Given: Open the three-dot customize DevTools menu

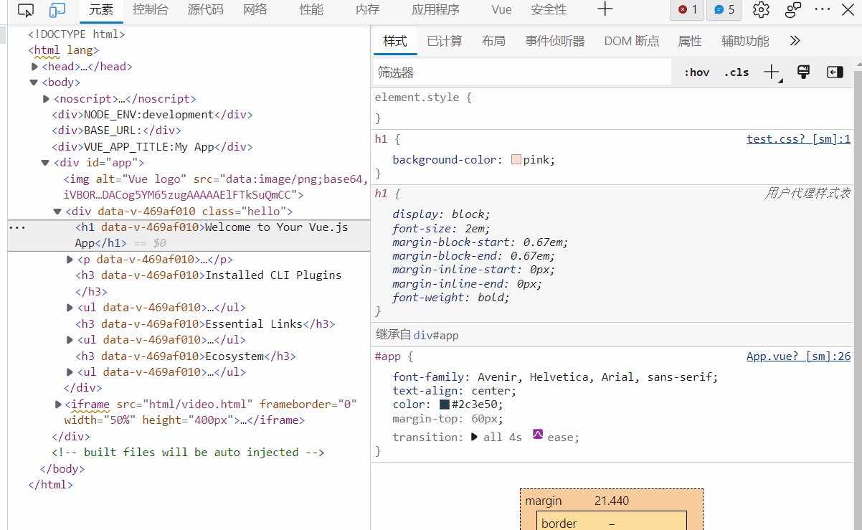Looking at the screenshot, I should [x=823, y=10].
